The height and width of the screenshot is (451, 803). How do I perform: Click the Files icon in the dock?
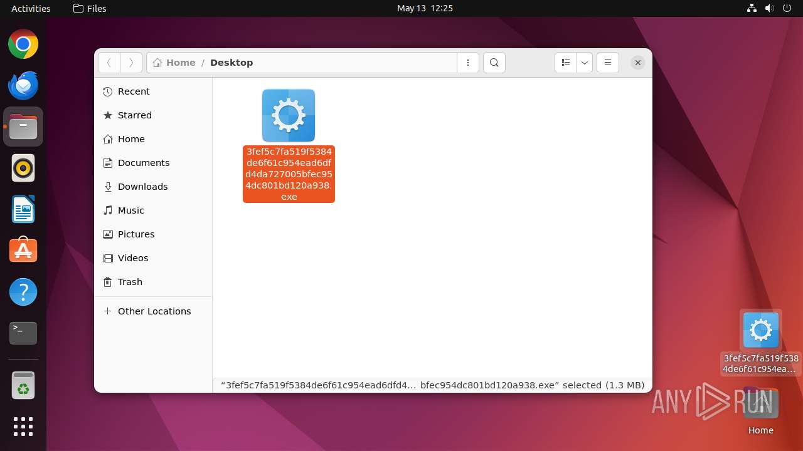pos(23,127)
